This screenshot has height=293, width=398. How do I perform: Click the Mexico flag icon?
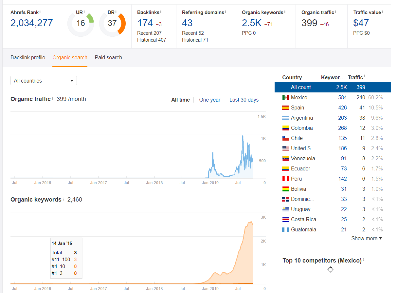click(x=285, y=98)
